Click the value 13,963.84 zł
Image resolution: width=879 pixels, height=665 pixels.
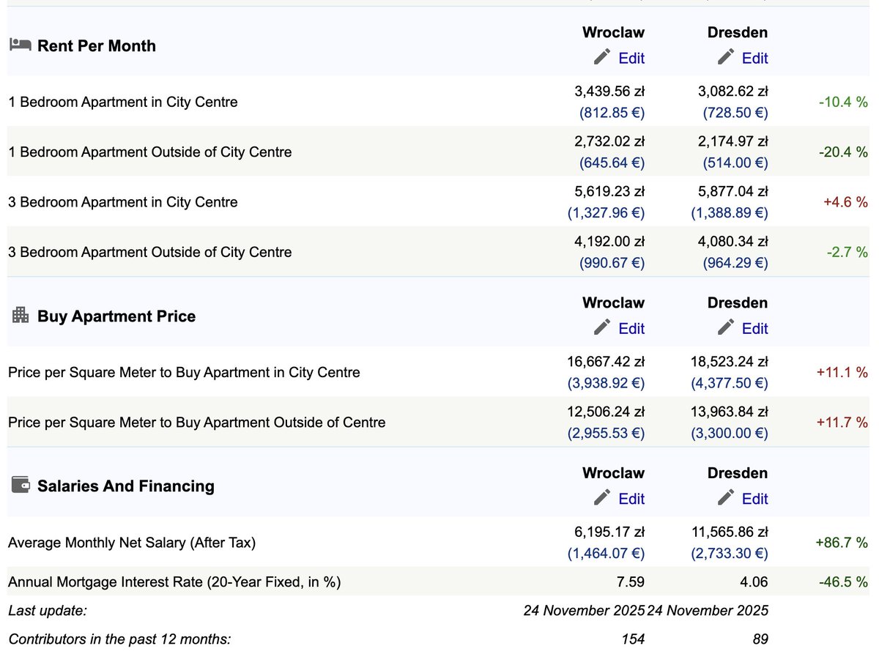point(730,412)
